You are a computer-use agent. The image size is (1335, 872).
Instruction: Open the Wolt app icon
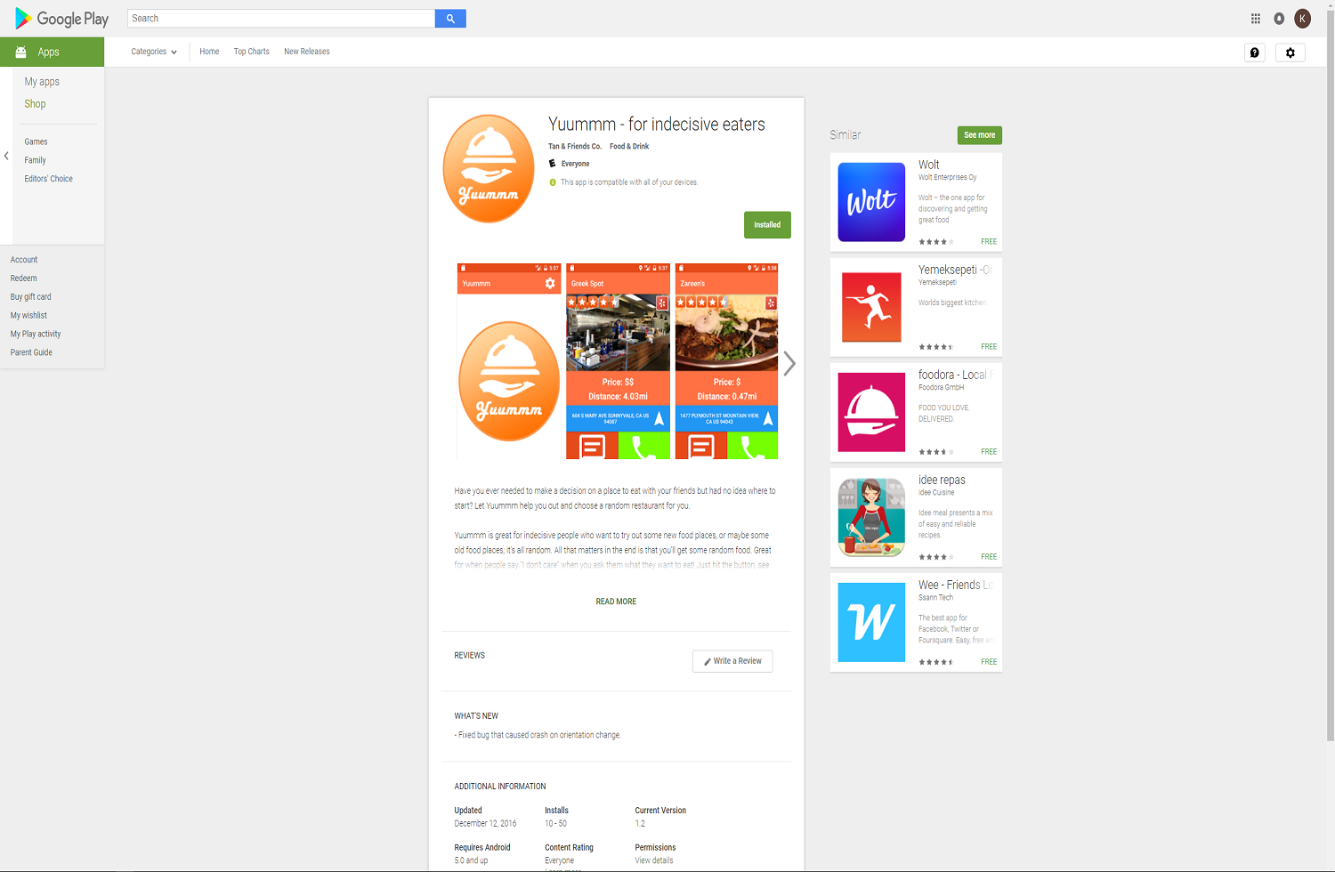coord(871,202)
